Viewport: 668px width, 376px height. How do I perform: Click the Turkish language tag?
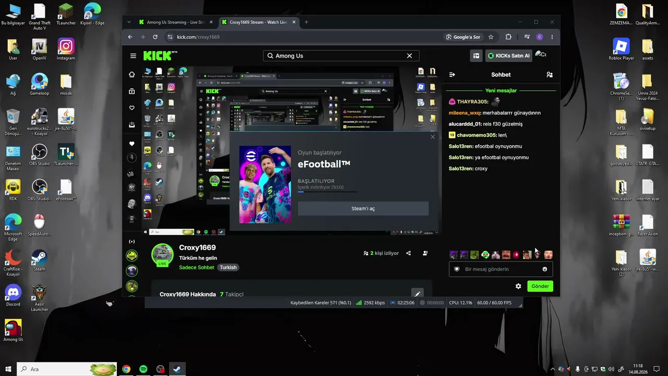pyautogui.click(x=228, y=267)
